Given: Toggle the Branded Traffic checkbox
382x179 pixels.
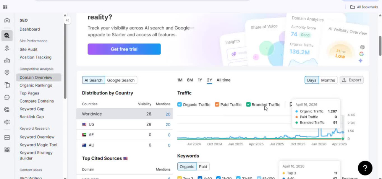Looking at the screenshot, I should coord(248,105).
